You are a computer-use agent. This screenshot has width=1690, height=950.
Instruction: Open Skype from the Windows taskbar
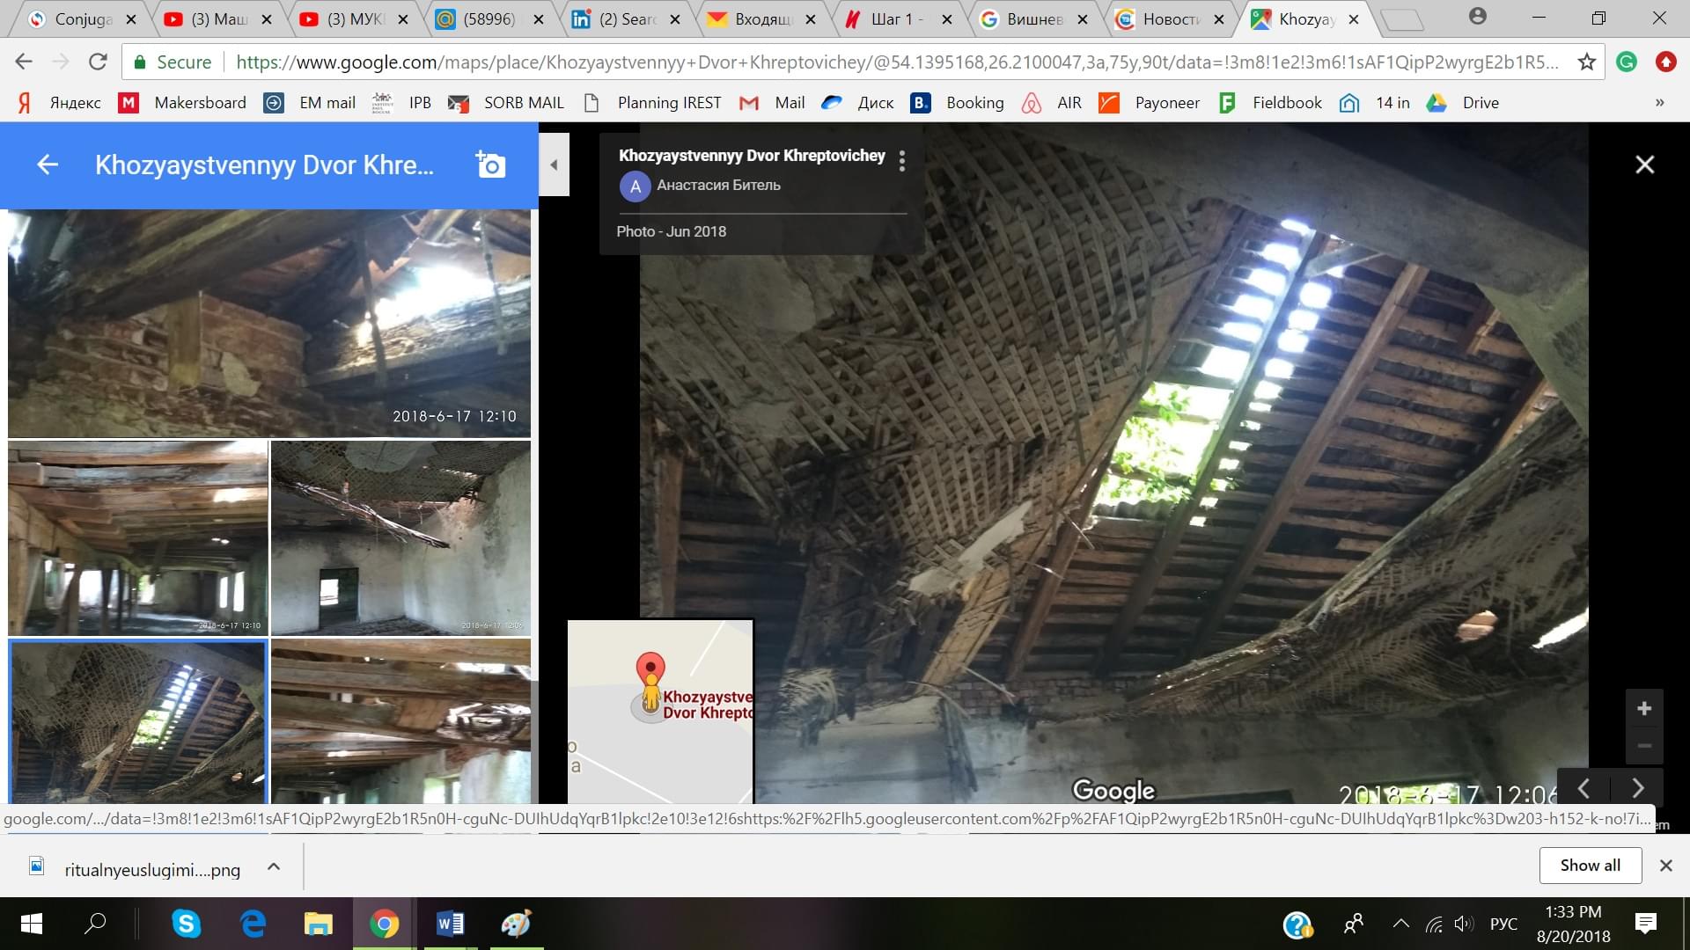pos(186,924)
